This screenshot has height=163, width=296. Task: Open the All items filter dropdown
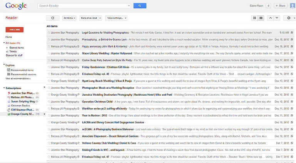tap(69, 18)
